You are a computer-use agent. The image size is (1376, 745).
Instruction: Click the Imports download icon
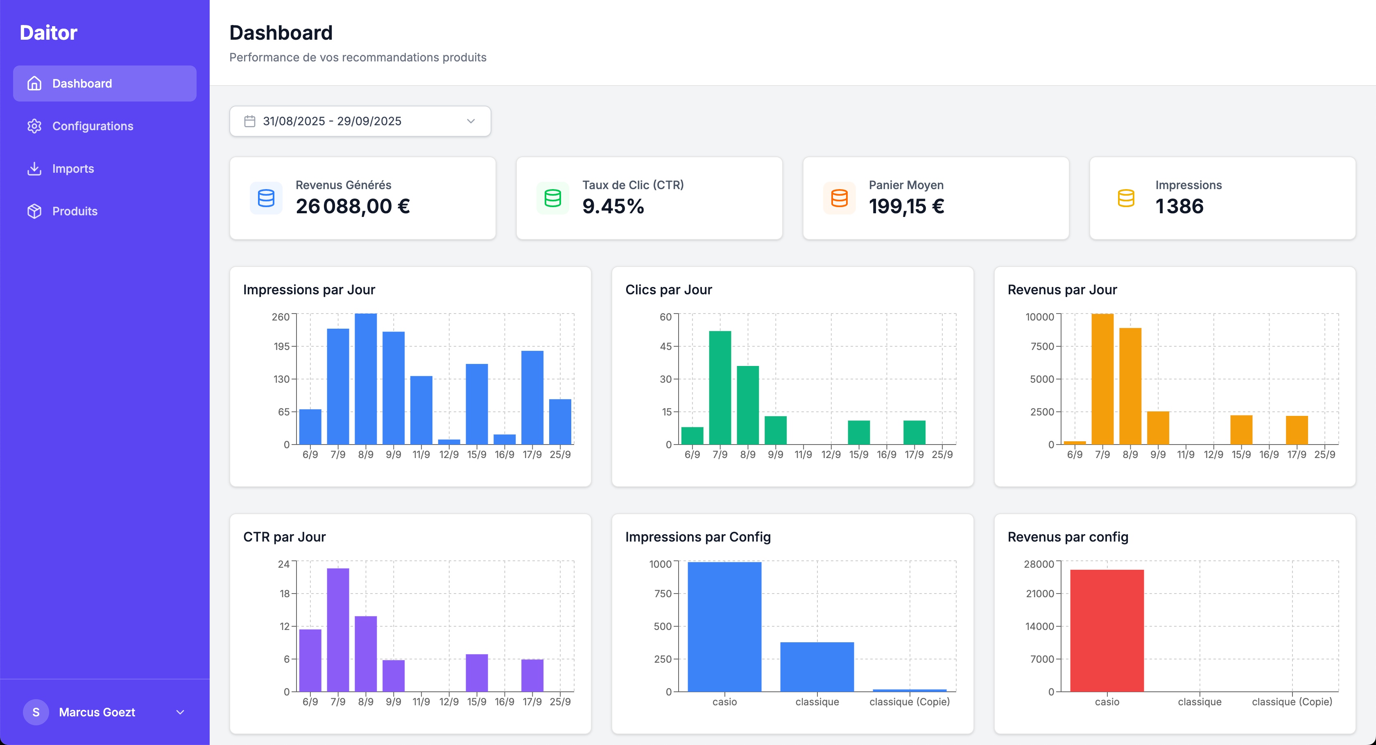[x=35, y=168]
